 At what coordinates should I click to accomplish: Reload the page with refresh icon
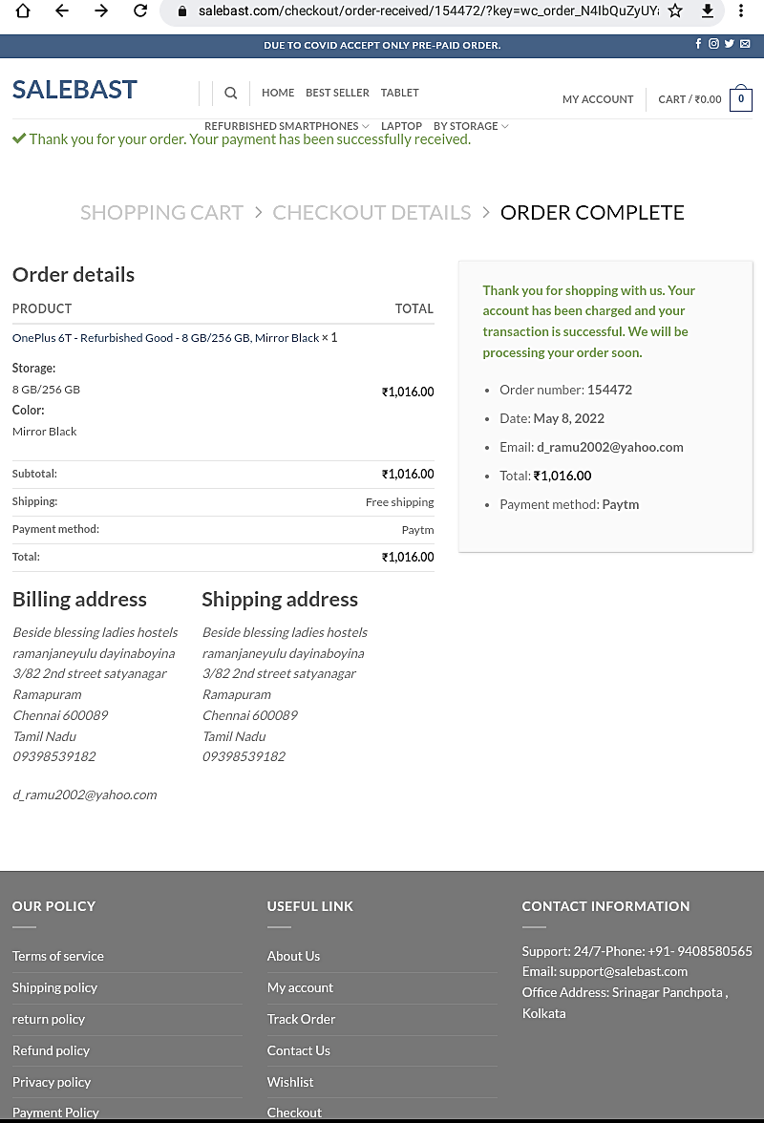[140, 11]
